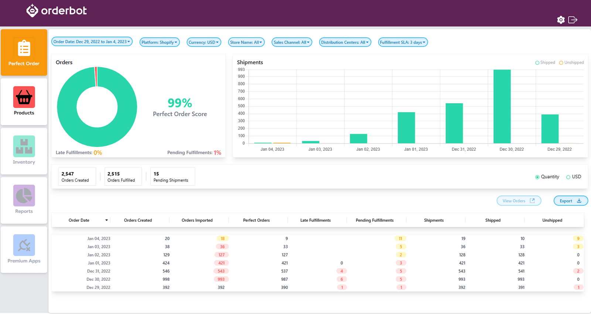This screenshot has height=314, width=591.
Task: Click the Jan 04, 2023 table row date
Action: coord(99,239)
